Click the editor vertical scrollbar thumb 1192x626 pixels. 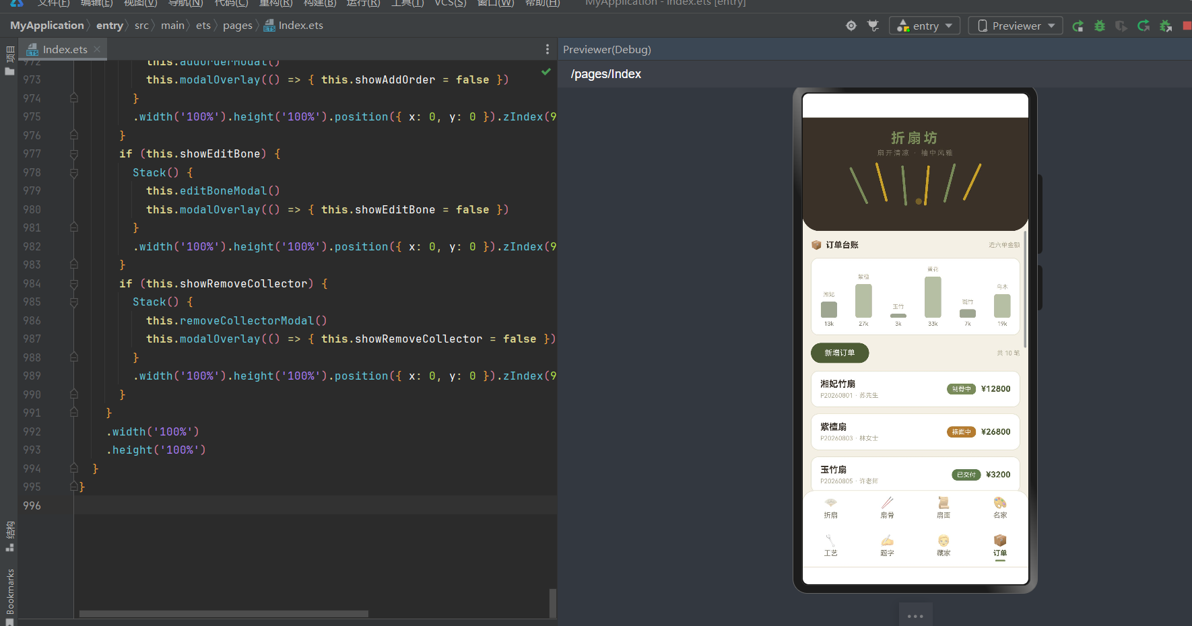552,603
